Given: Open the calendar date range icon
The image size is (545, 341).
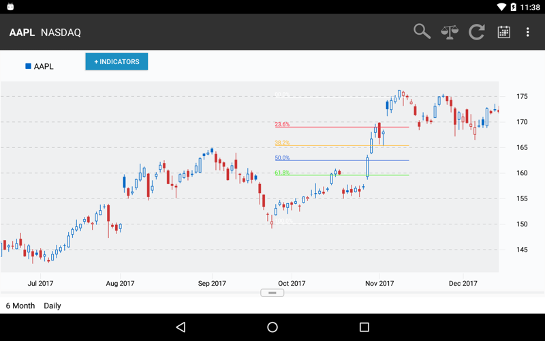Looking at the screenshot, I should (503, 32).
